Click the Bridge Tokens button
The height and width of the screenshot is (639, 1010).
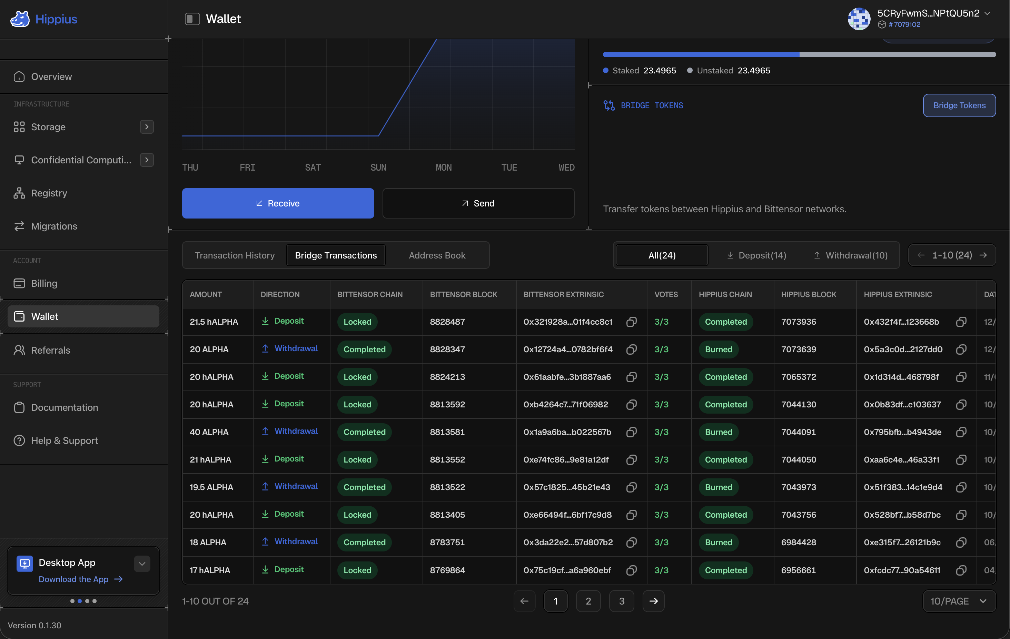tap(959, 105)
